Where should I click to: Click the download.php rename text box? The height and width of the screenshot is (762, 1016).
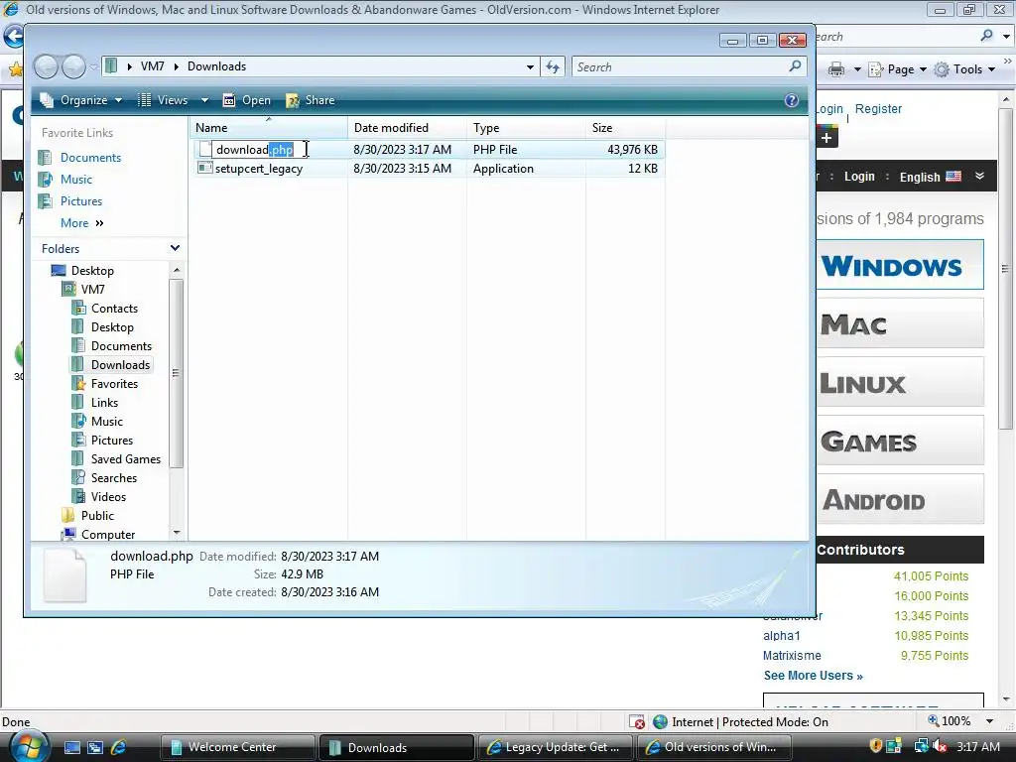coord(262,150)
